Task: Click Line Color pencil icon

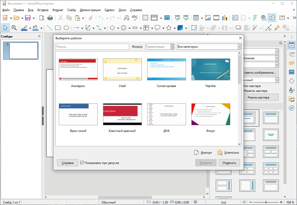Action: point(24,28)
